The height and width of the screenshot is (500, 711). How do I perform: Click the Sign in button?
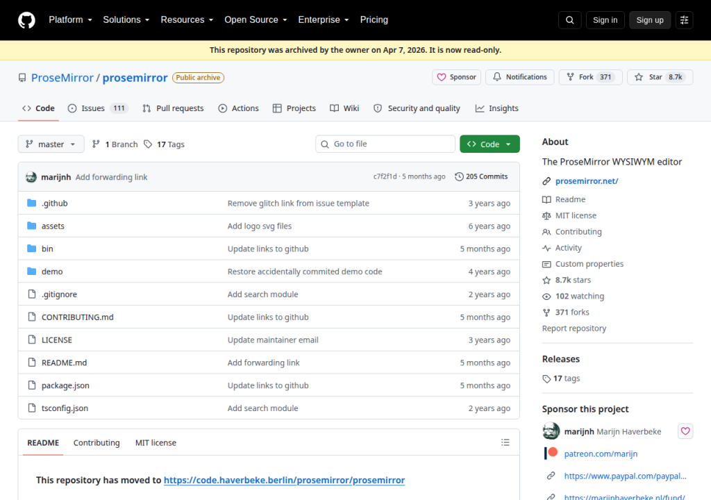point(605,20)
